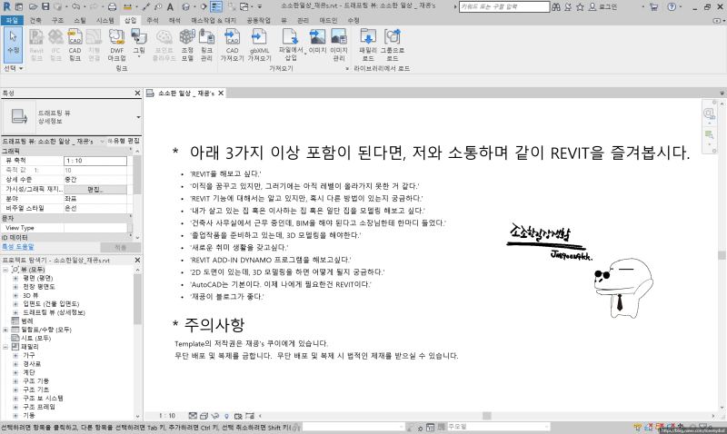Switch to the 주석 ribbon tab

click(152, 20)
